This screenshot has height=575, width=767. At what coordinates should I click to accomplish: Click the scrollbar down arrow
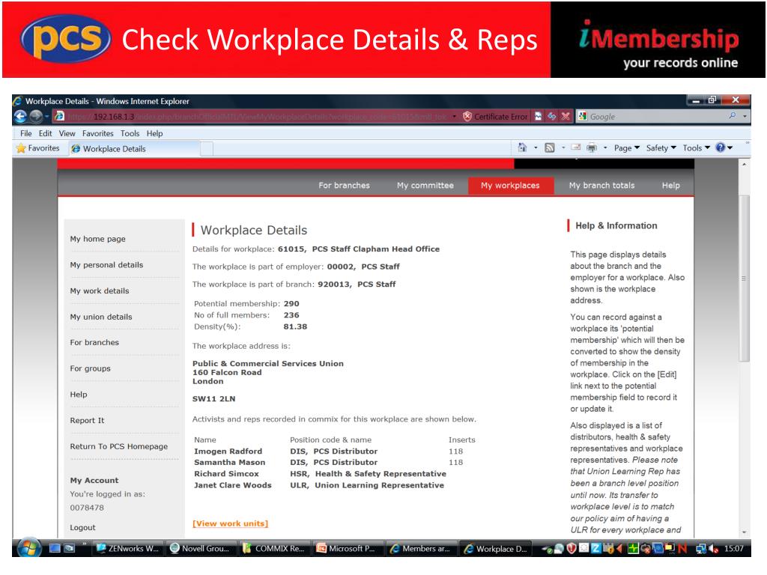(x=744, y=532)
